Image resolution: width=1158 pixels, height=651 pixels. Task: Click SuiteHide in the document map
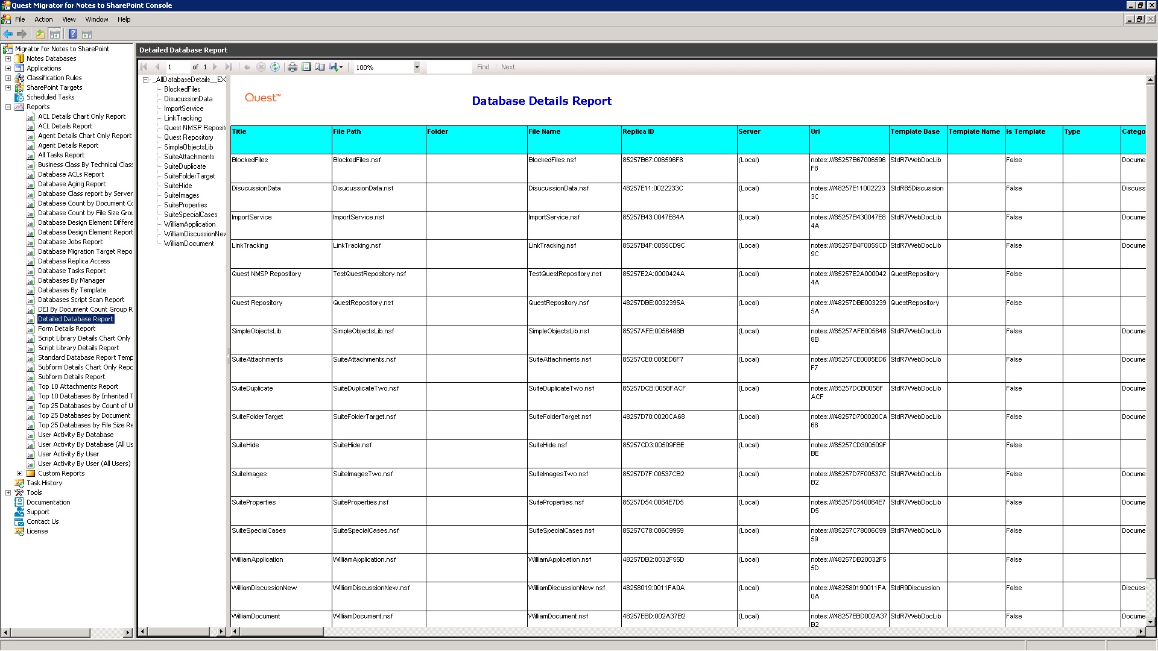click(x=178, y=186)
